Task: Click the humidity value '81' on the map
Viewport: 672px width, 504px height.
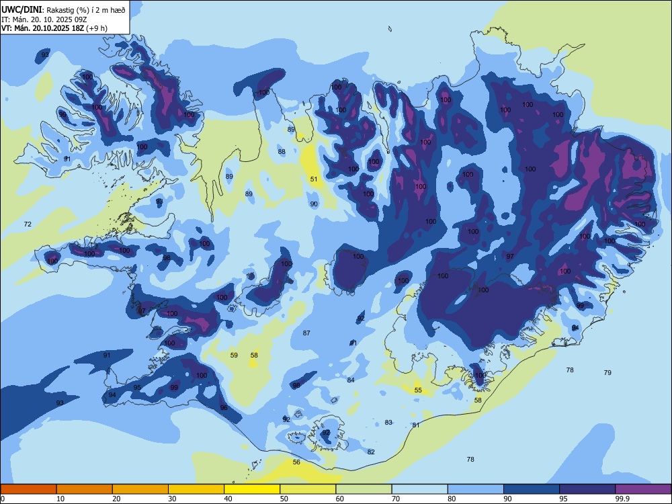Action: (416, 425)
